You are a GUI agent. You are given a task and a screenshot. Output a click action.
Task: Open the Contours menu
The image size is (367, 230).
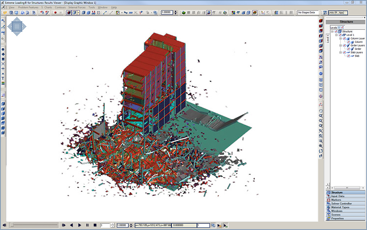point(60,7)
